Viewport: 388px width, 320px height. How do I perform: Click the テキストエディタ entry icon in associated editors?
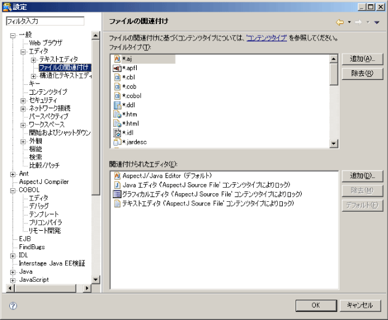pyautogui.click(x=117, y=204)
